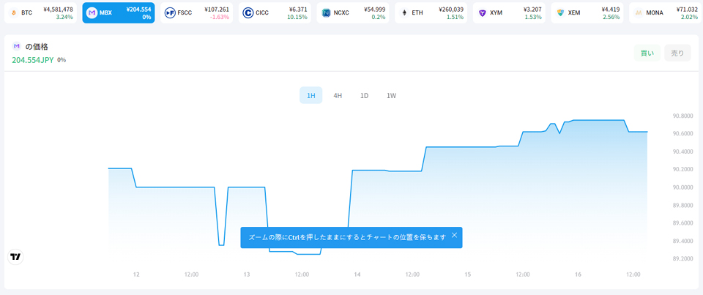This screenshot has width=703, height=295.
Task: Click the XEM coin icon
Action: point(560,13)
